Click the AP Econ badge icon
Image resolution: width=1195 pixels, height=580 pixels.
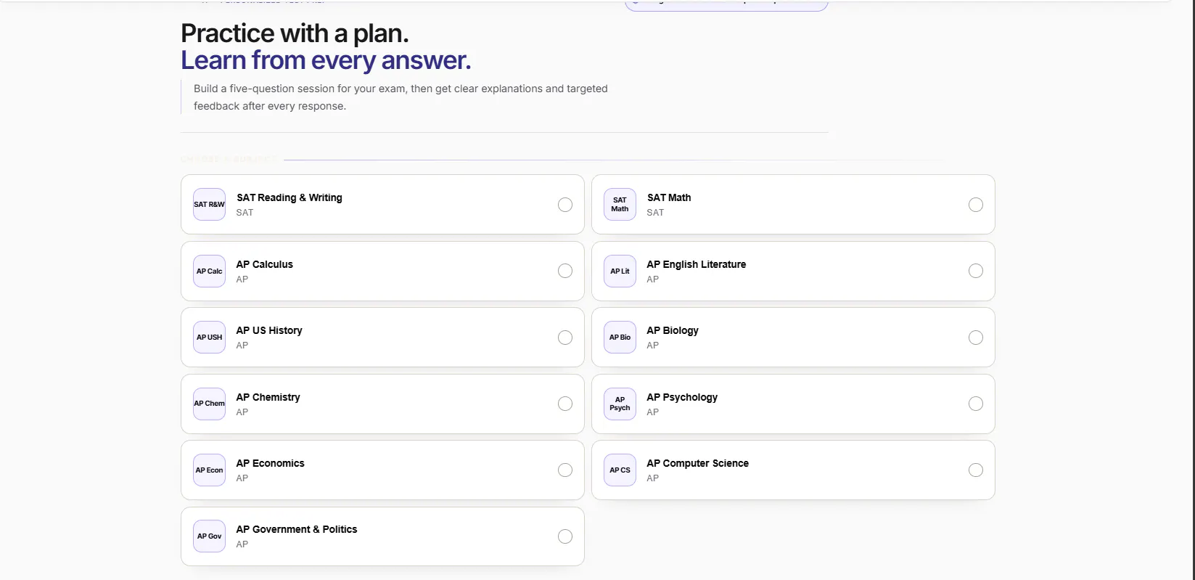209,470
